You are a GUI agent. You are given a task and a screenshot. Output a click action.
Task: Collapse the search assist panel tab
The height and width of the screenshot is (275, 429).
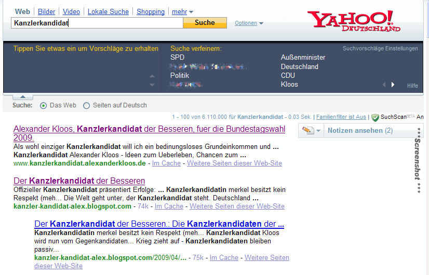click(23, 97)
